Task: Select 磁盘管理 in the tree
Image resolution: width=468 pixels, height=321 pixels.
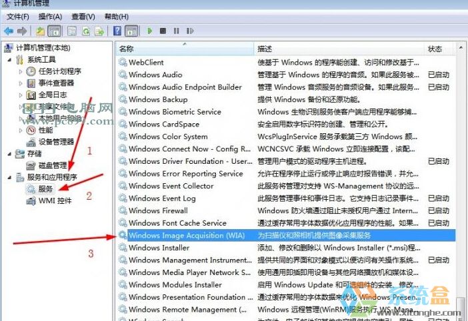Action: 53,165
